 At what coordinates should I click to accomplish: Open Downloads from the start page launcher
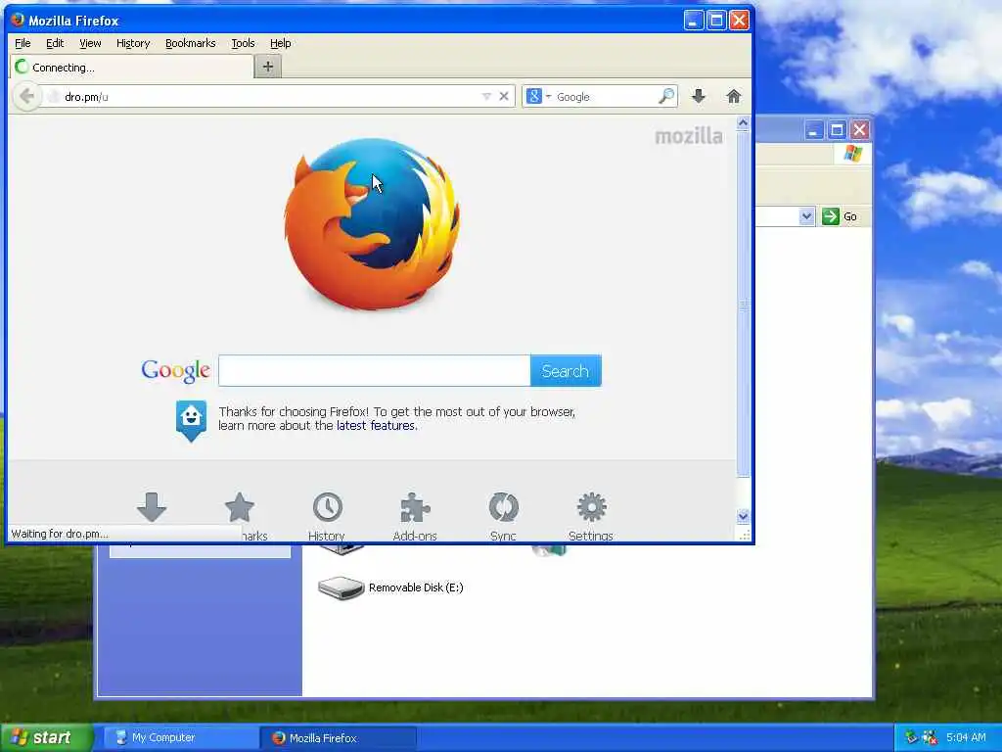click(152, 507)
